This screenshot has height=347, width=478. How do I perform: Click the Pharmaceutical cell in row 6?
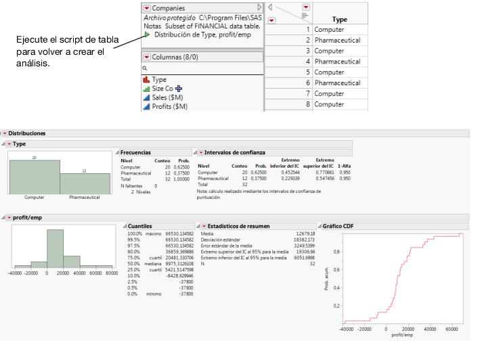click(x=337, y=83)
